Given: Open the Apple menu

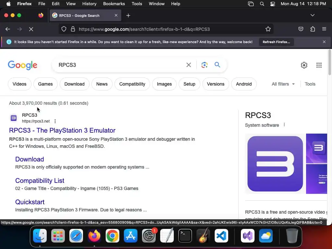Looking at the screenshot, I should [8, 4].
